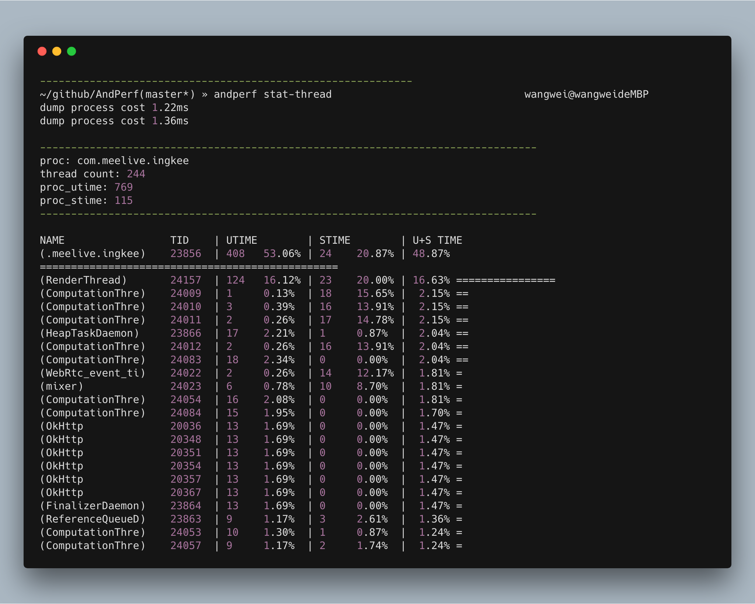Click the mixer thread name

tap(62, 386)
